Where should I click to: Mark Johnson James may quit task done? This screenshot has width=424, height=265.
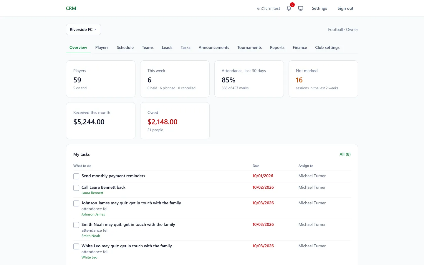tap(76, 203)
